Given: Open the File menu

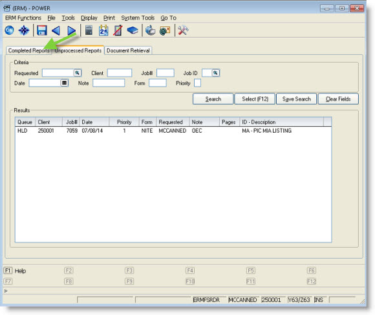Looking at the screenshot, I should pyautogui.click(x=51, y=18).
